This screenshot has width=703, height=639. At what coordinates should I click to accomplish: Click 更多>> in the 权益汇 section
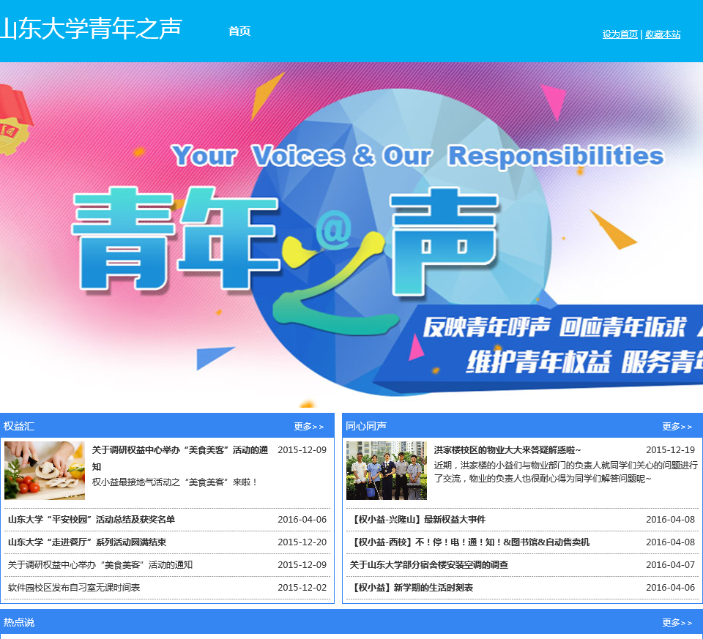pos(308,427)
